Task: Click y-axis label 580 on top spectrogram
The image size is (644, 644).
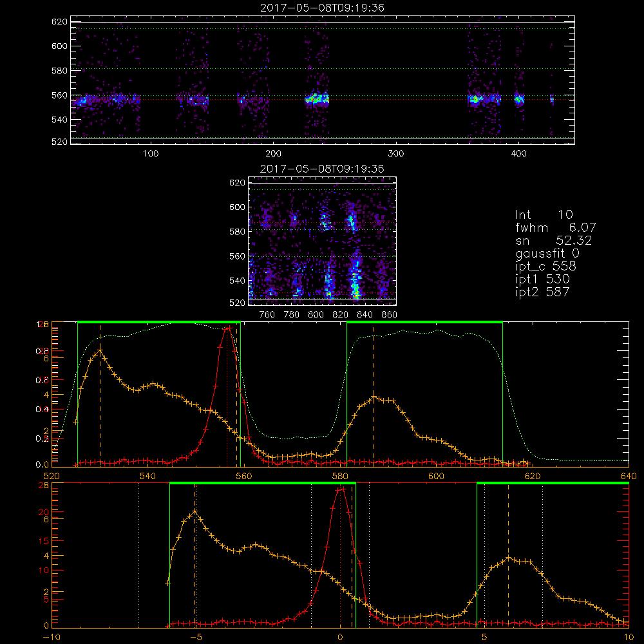Action: pyautogui.click(x=59, y=71)
